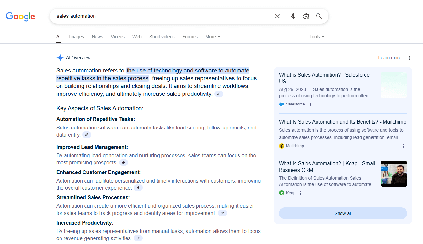The height and width of the screenshot is (244, 423).
Task: Click the Mailchimp source name label
Action: [295, 146]
